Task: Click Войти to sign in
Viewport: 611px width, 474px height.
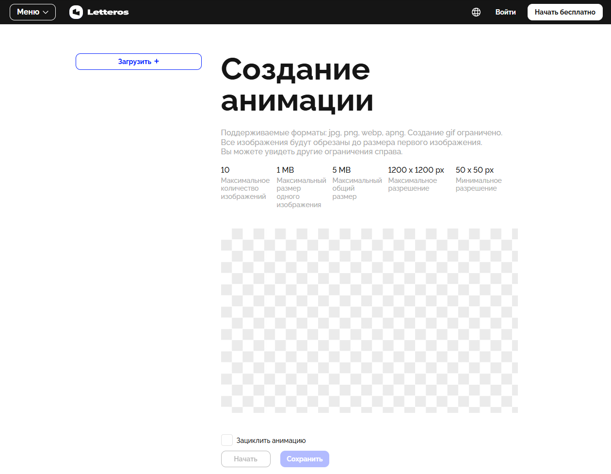Action: [505, 12]
